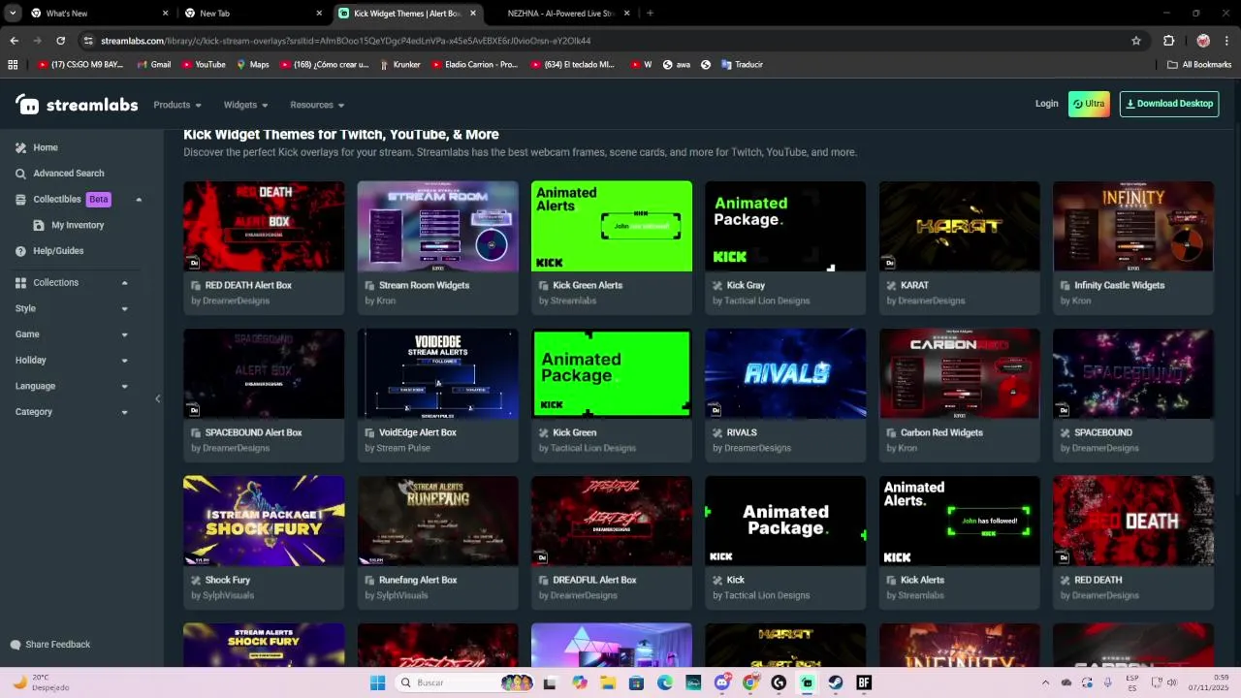Open File Explorer from the taskbar
The height and width of the screenshot is (698, 1241).
click(608, 682)
